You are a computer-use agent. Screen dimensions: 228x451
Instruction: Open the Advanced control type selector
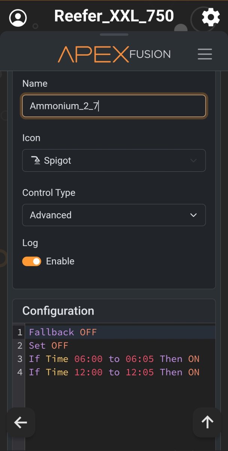tap(114, 215)
